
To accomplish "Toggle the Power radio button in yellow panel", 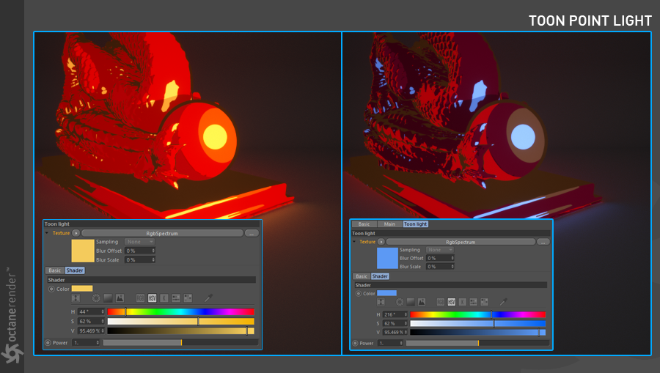I will point(48,342).
